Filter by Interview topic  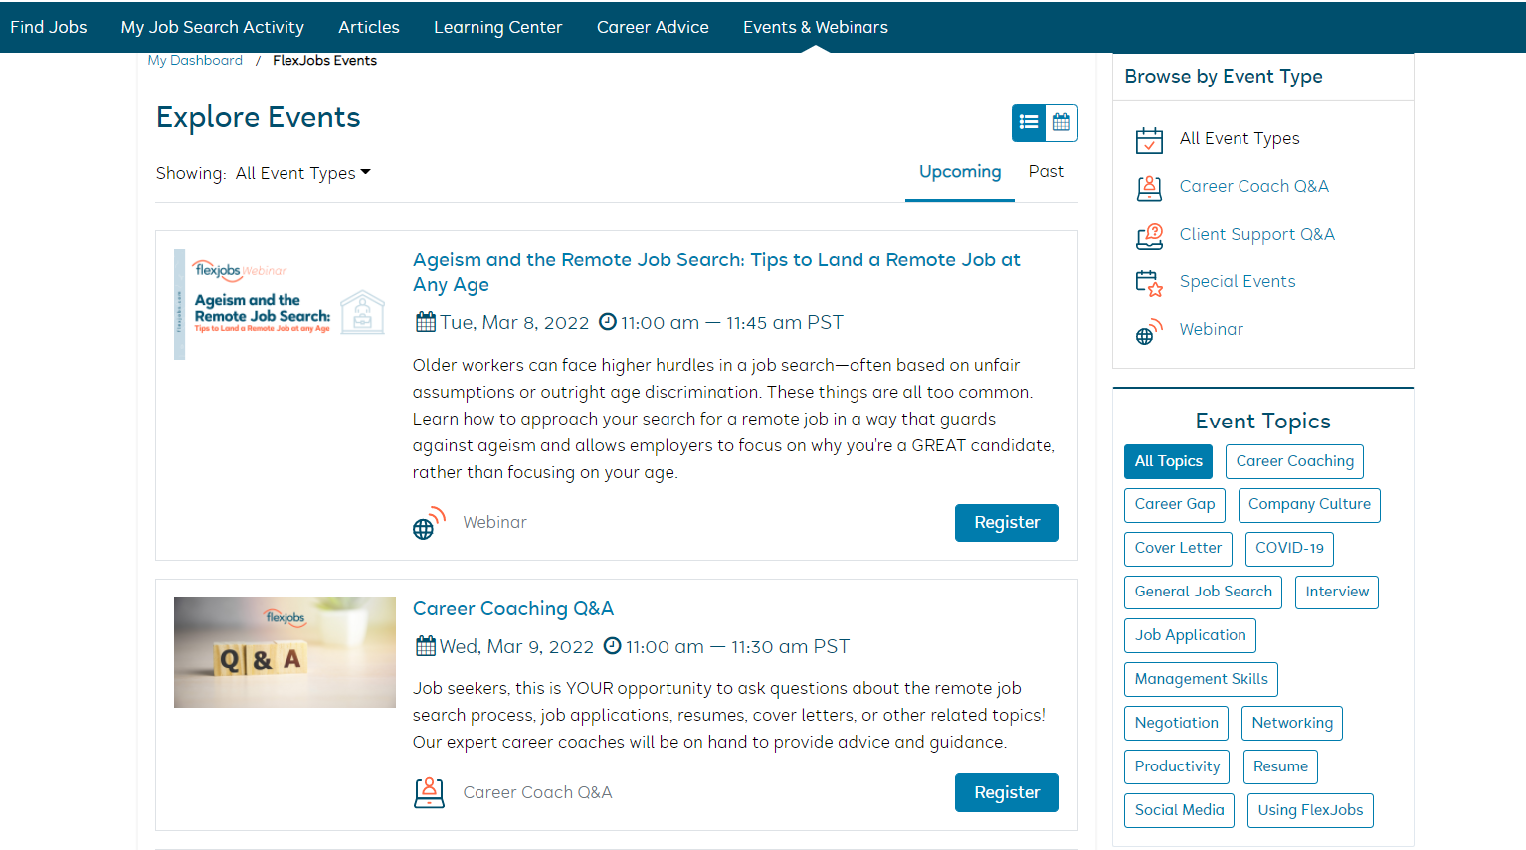(1337, 593)
